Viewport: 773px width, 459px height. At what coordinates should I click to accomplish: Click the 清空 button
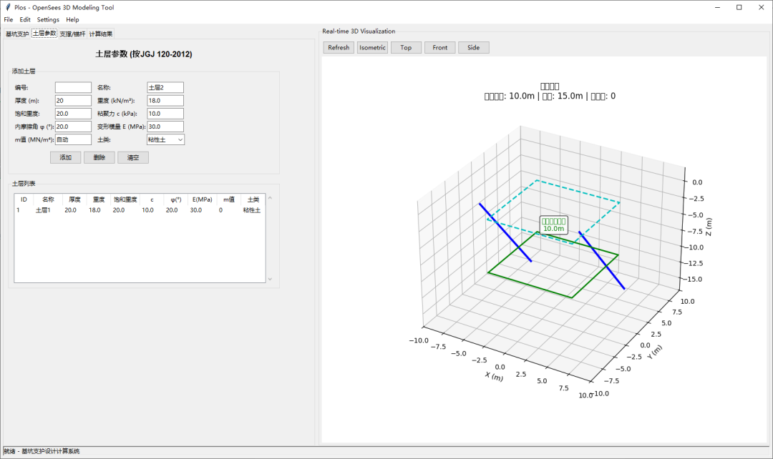coord(133,157)
